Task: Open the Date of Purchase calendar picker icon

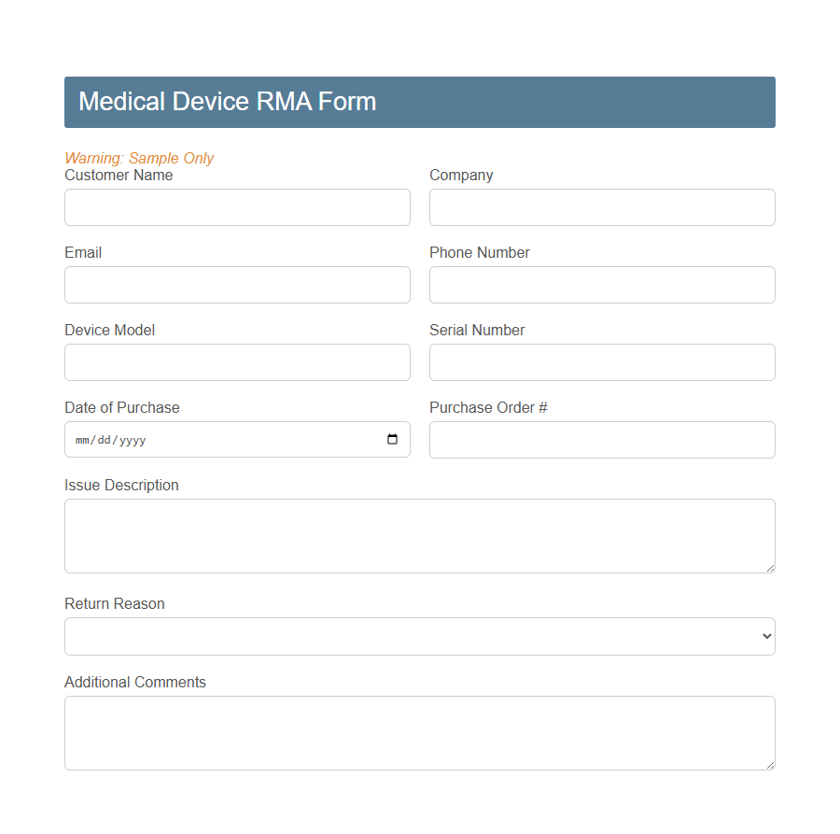Action: point(391,439)
